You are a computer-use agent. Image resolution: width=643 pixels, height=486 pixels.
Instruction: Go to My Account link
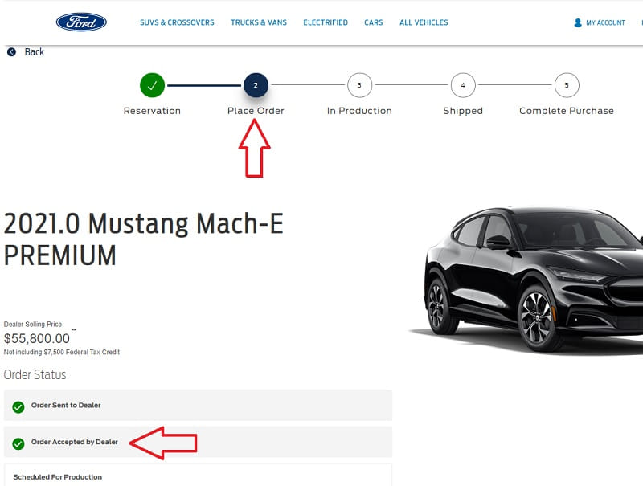tap(605, 23)
